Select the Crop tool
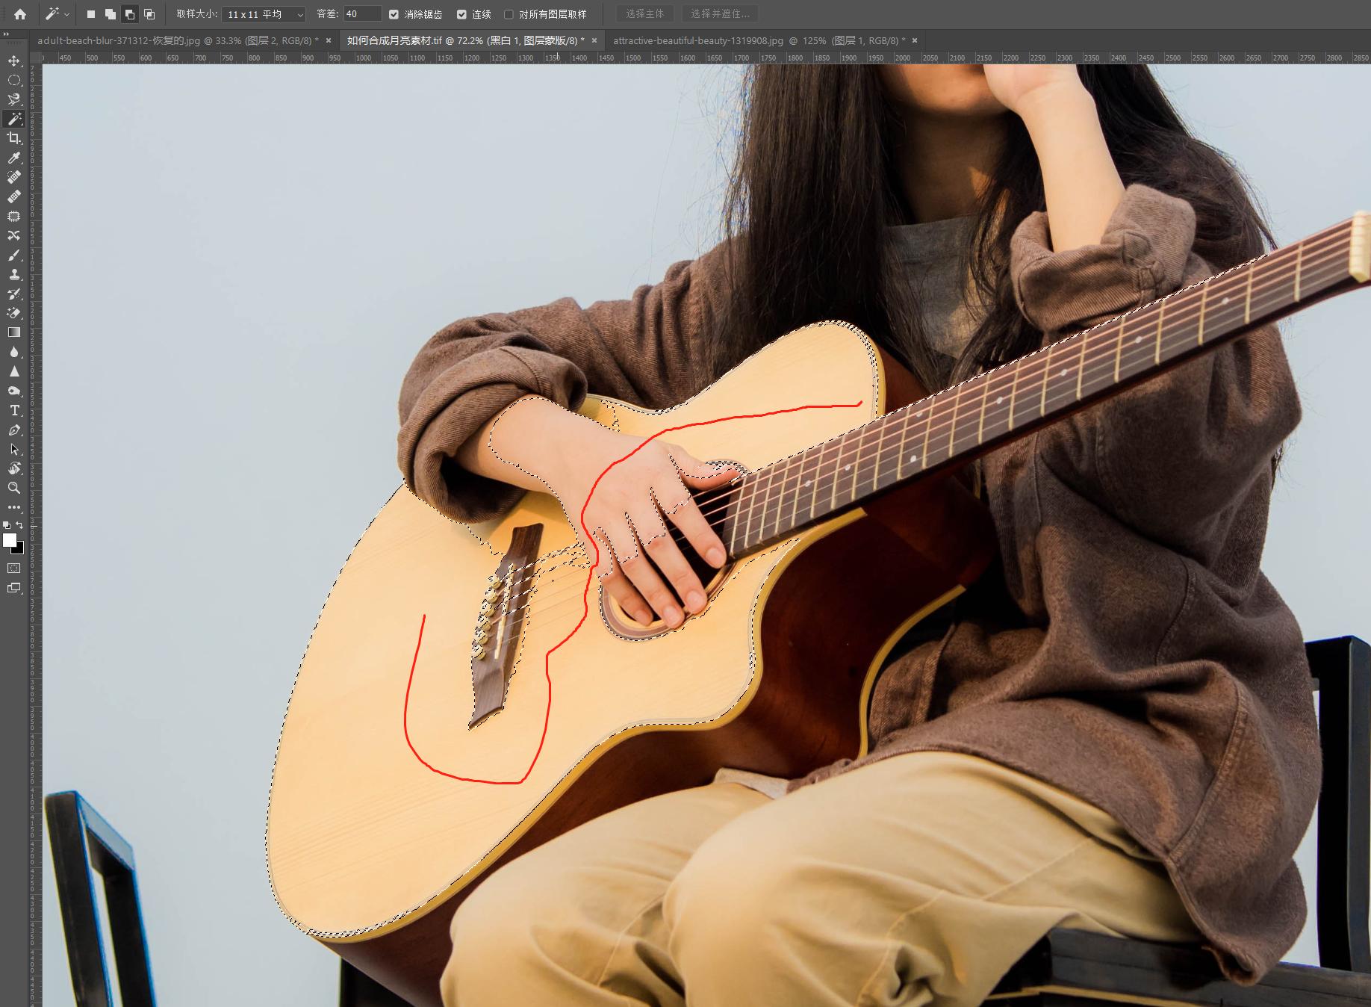 point(13,138)
